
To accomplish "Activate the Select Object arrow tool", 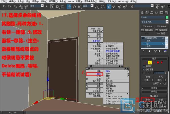I will (x=47, y=7).
